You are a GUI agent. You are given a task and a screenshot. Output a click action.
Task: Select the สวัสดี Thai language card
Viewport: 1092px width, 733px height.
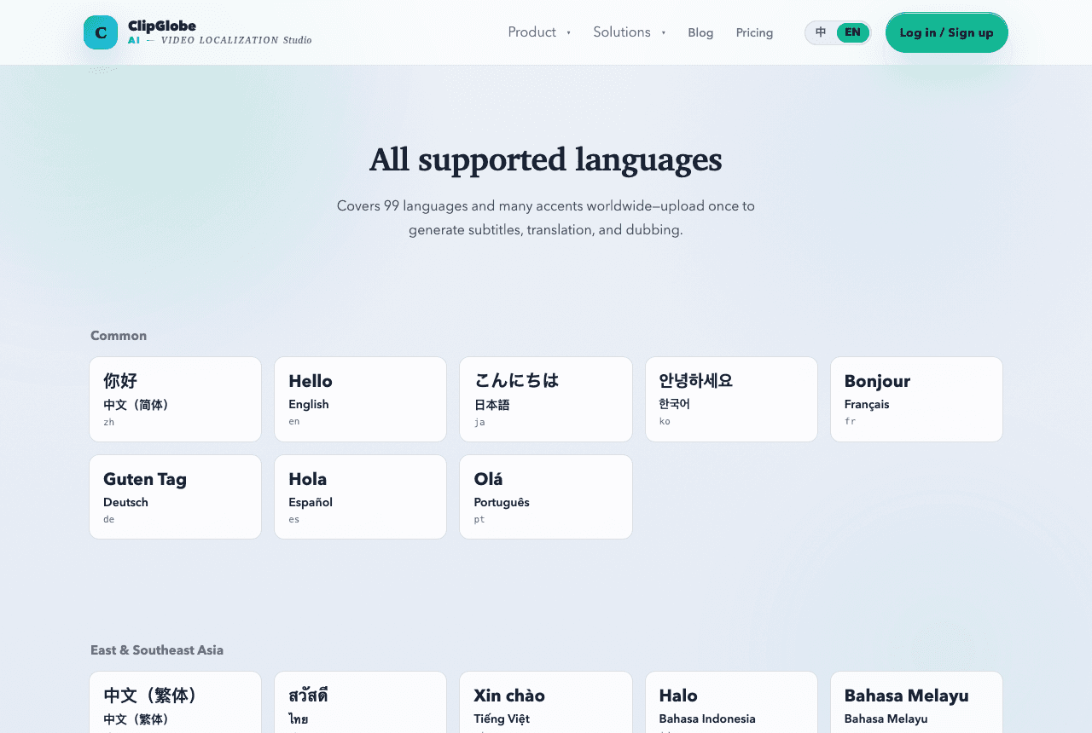(360, 702)
